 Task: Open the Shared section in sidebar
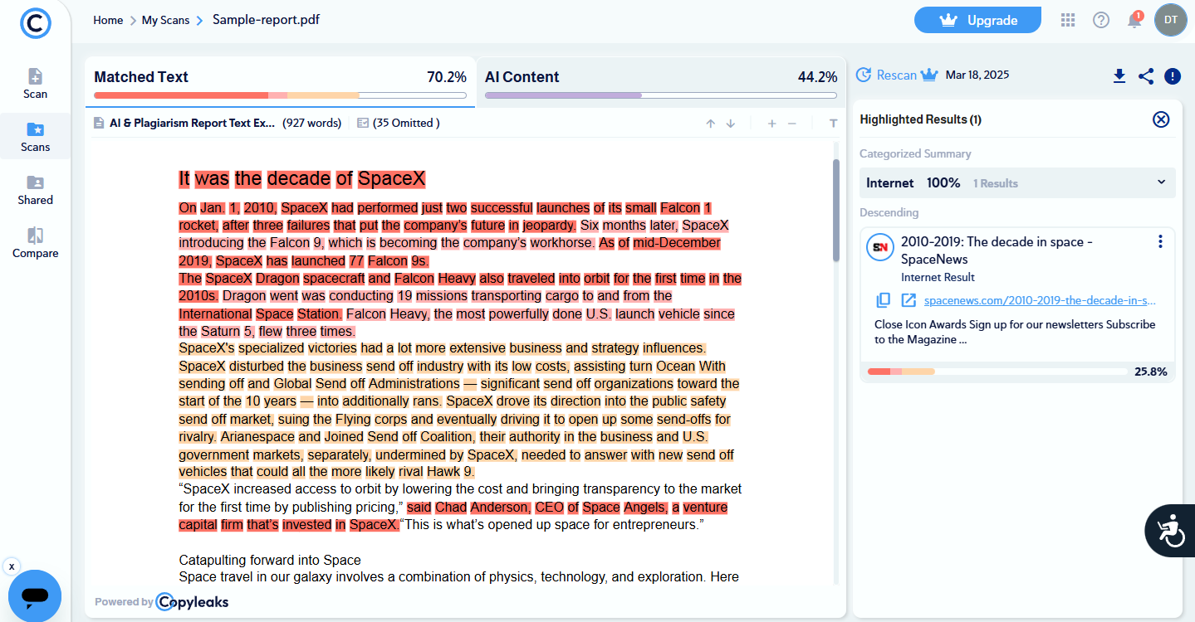click(35, 190)
